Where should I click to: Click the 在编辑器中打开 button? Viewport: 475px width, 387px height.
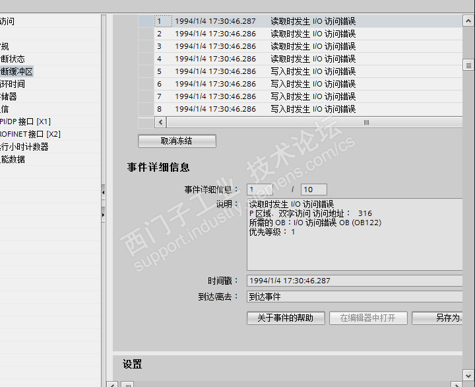click(368, 318)
